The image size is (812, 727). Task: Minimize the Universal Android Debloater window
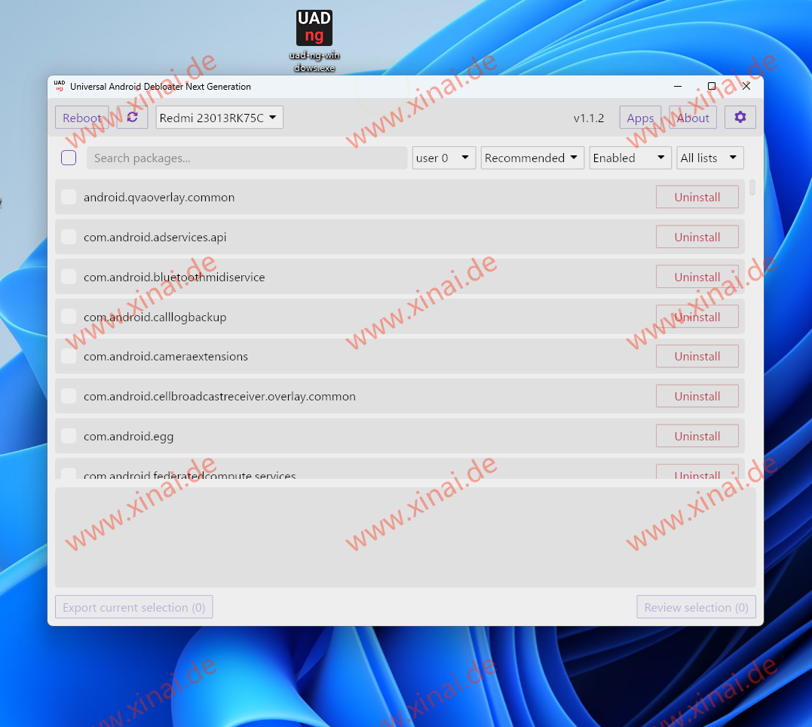pos(677,86)
